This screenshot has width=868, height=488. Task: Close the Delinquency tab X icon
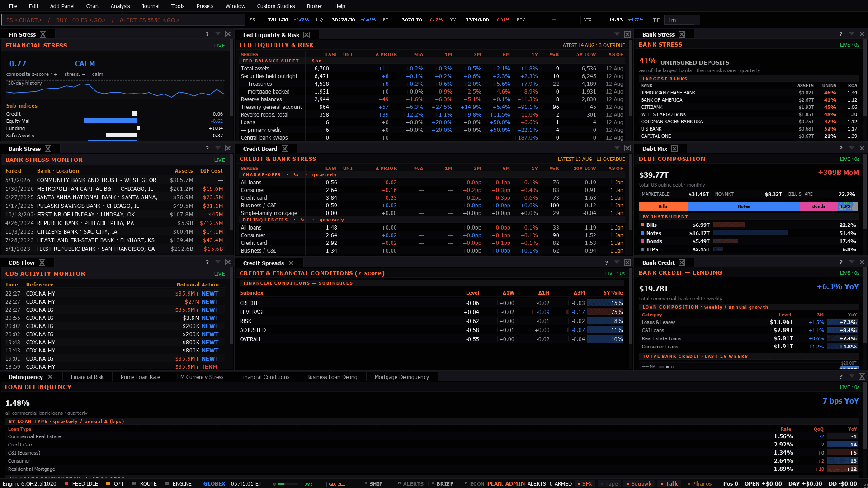tap(50, 377)
